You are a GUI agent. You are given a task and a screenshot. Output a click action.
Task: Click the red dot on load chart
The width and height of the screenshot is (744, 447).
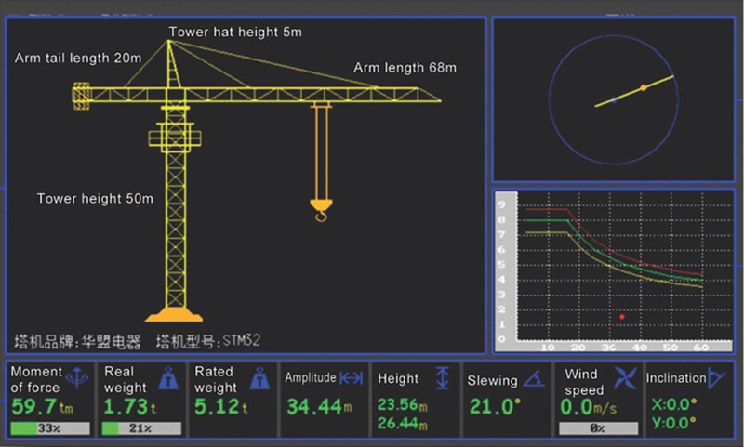click(x=622, y=318)
